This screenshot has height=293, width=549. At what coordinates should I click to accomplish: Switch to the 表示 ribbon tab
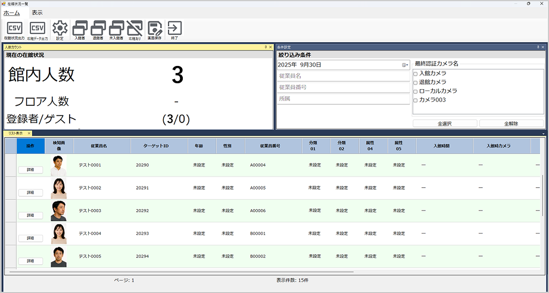click(37, 12)
